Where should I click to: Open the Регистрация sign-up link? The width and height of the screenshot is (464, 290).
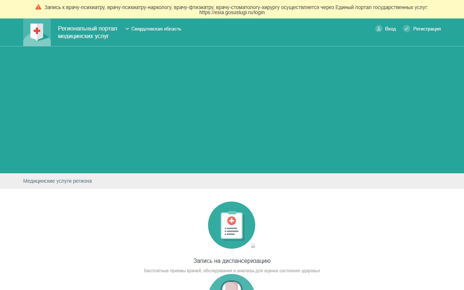pos(427,29)
